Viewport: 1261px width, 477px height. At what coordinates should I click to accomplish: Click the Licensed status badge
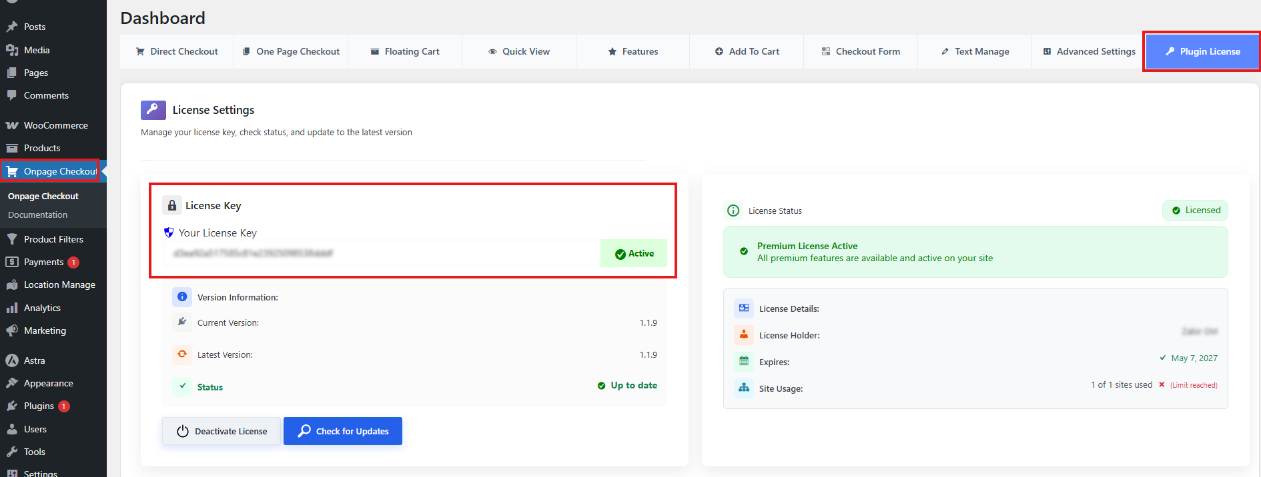(1196, 211)
